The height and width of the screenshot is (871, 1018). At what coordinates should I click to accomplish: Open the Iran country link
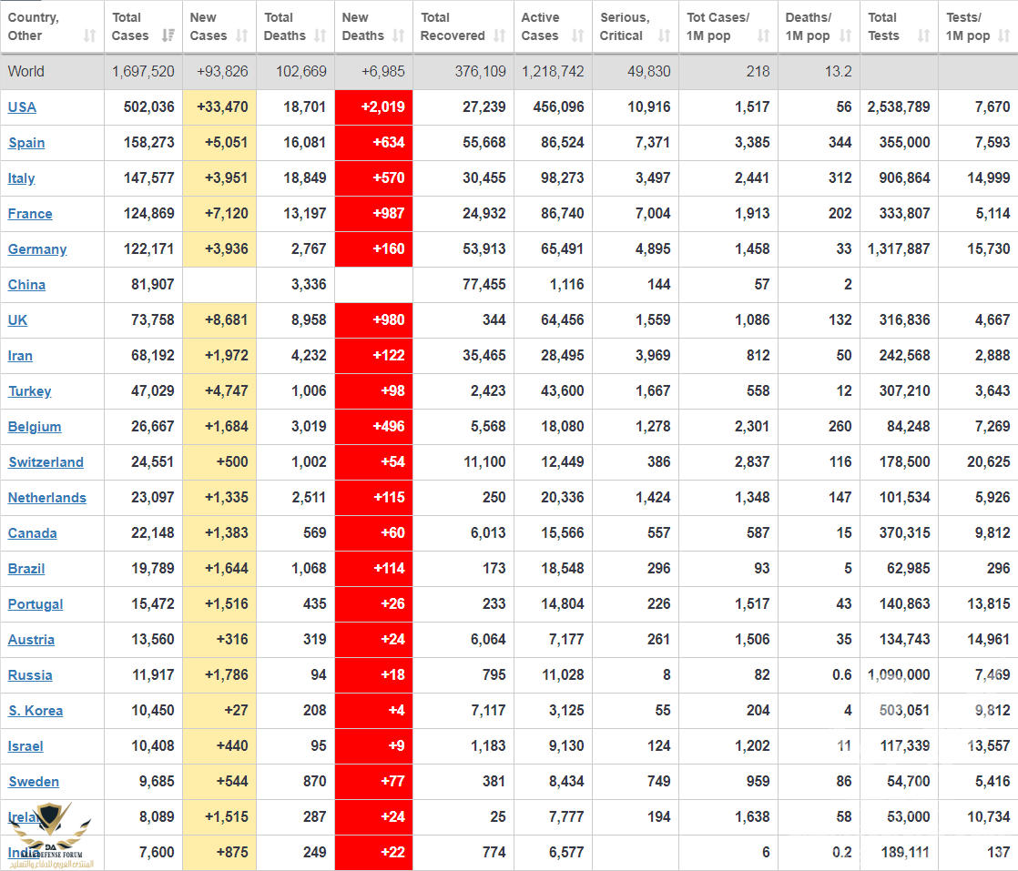coord(20,356)
